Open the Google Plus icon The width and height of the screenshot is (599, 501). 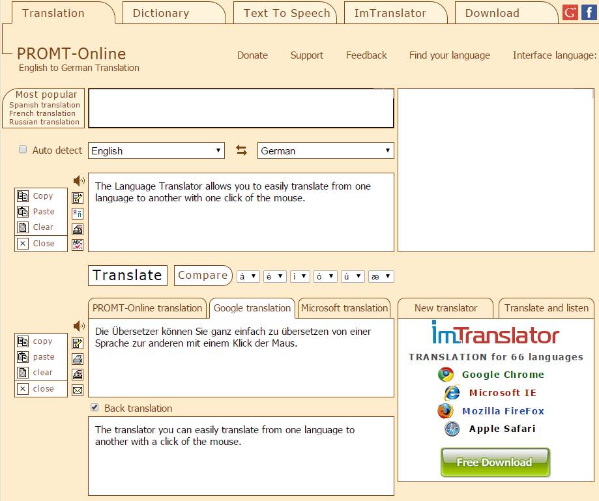570,12
